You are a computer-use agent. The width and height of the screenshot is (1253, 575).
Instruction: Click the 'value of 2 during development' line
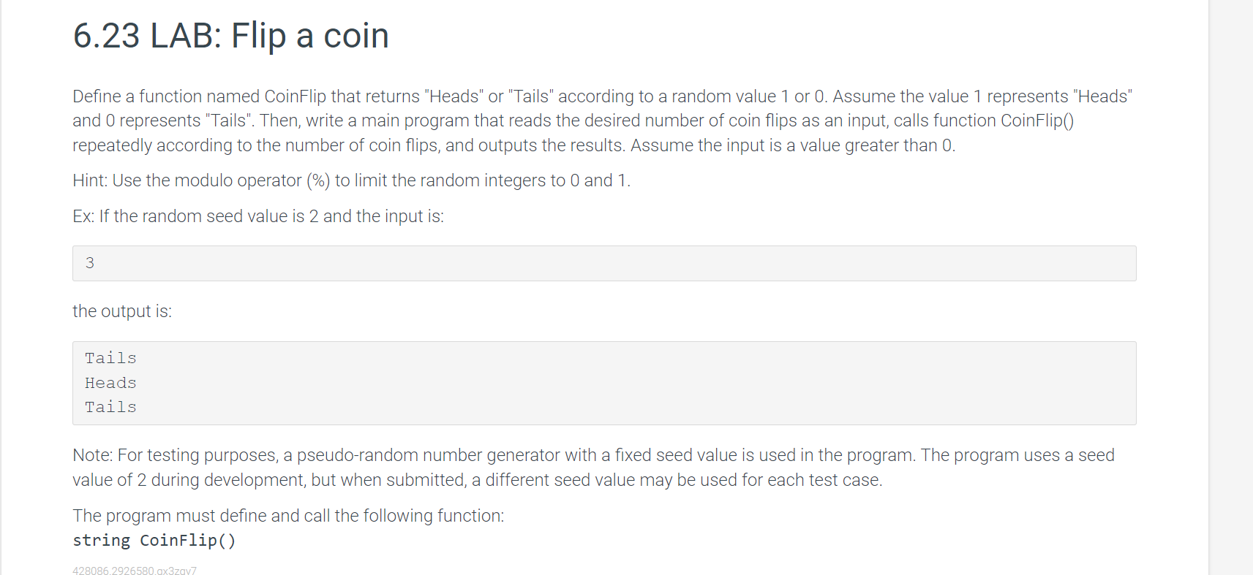pos(478,480)
